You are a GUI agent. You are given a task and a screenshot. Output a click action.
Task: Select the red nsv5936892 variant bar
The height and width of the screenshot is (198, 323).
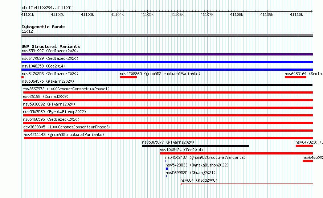[168, 108]
